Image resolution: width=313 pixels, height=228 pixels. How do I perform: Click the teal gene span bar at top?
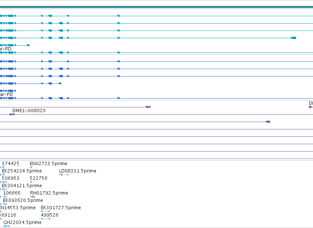[157, 7]
